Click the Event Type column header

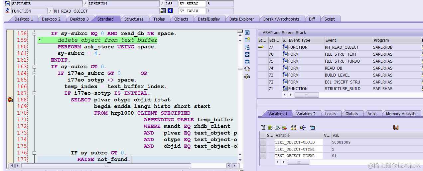tap(306, 40)
